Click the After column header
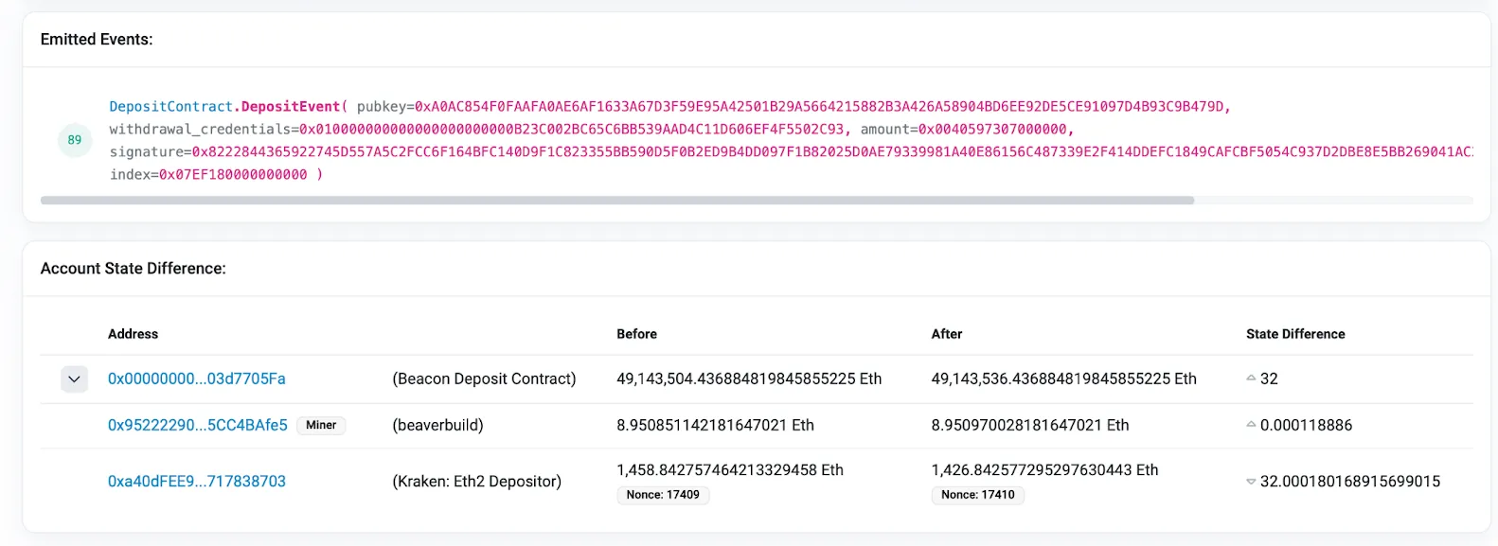The width and height of the screenshot is (1498, 546). point(946,334)
